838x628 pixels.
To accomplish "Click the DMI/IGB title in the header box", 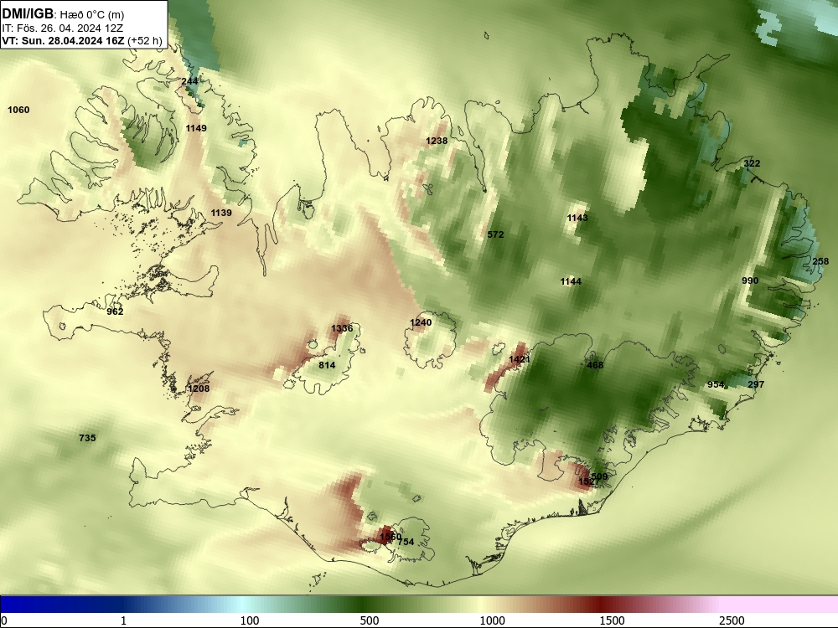I will pos(28,13).
